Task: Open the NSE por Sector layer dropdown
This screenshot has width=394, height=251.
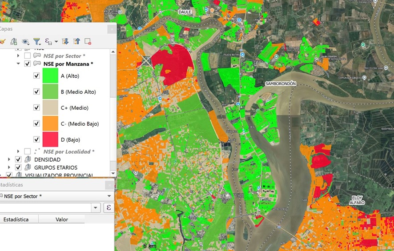Action: click(109, 196)
